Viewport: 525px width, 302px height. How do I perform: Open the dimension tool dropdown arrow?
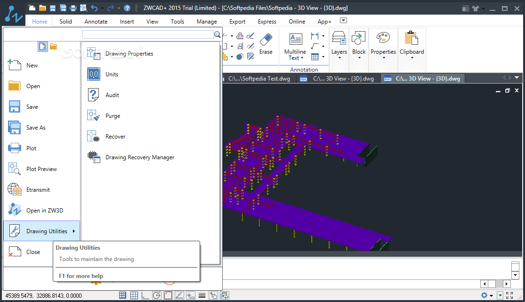(x=323, y=36)
